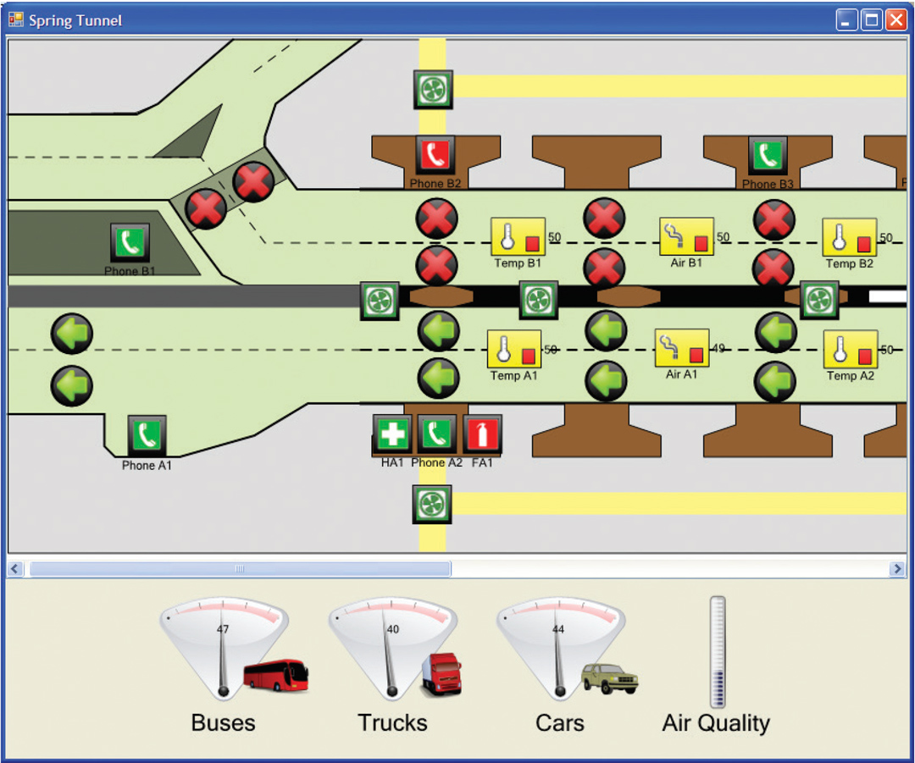
Task: Click the topmost ventilation fan icon
Action: pos(433,89)
